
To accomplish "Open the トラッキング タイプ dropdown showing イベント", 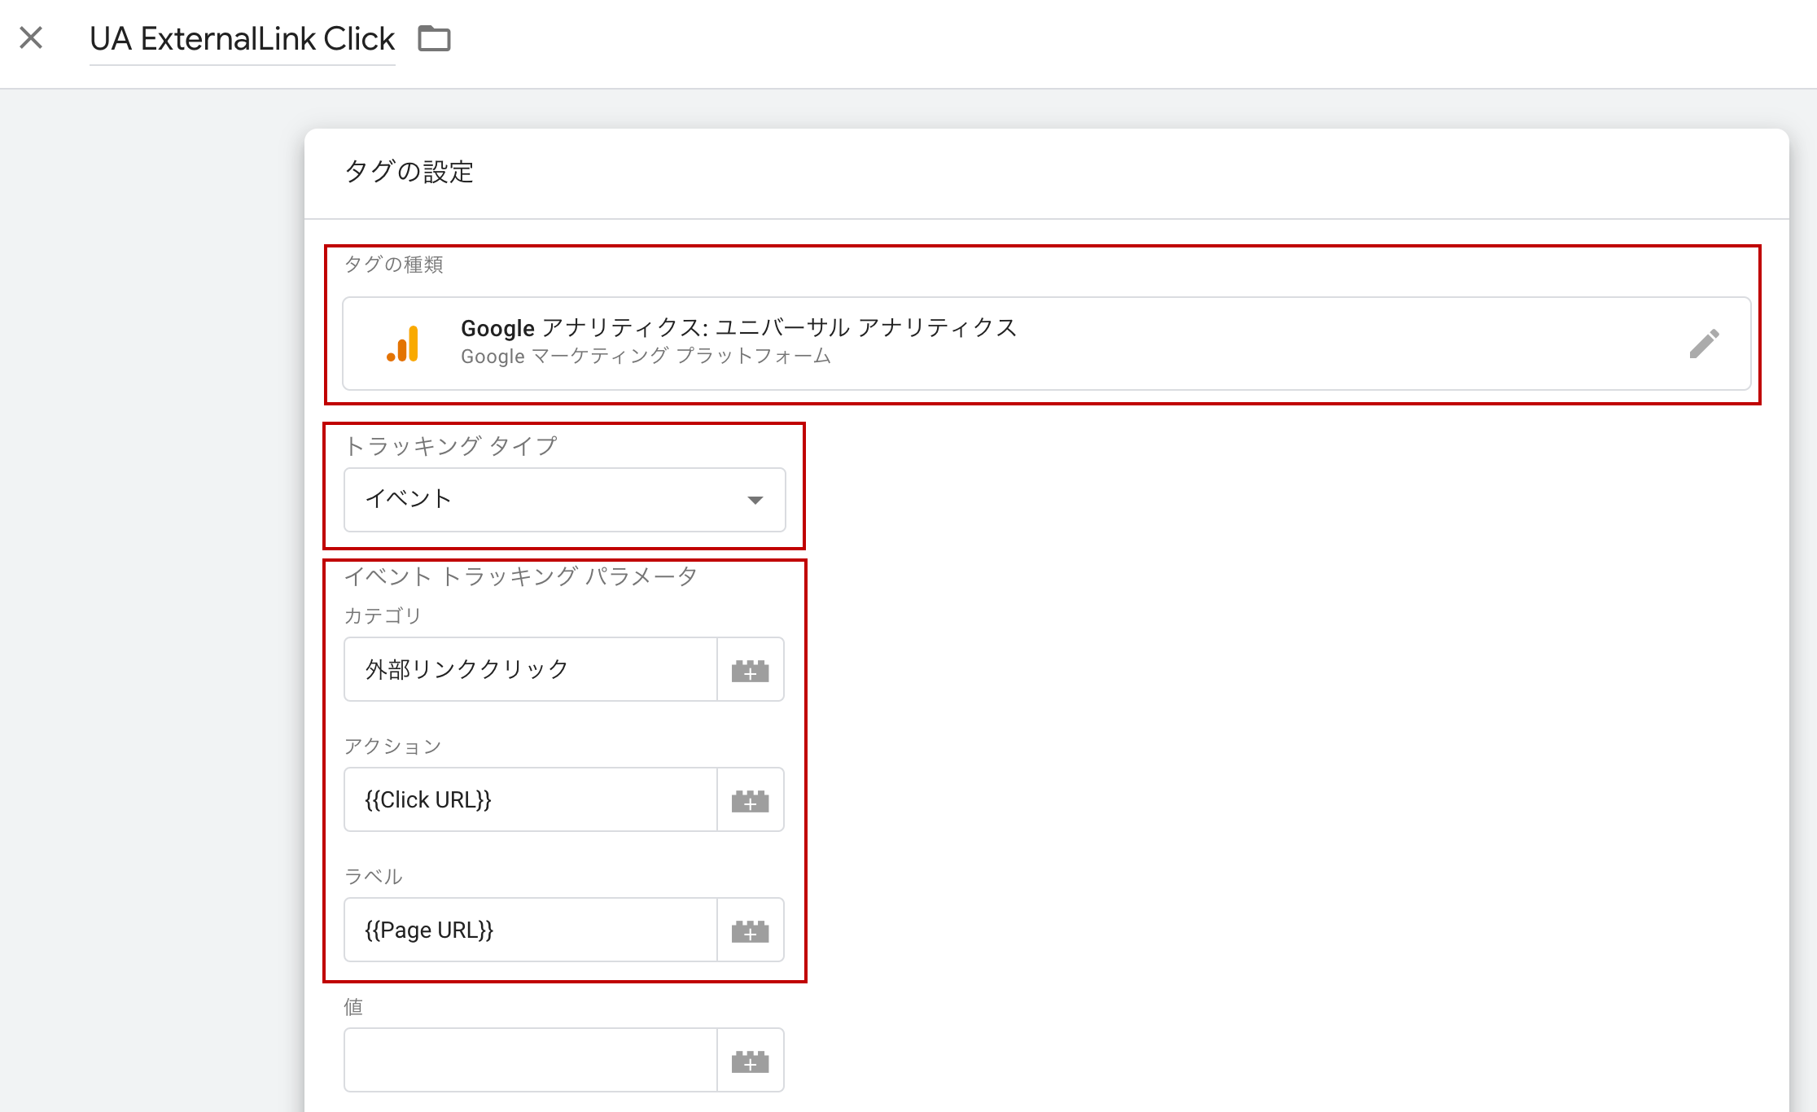I will pos(564,500).
